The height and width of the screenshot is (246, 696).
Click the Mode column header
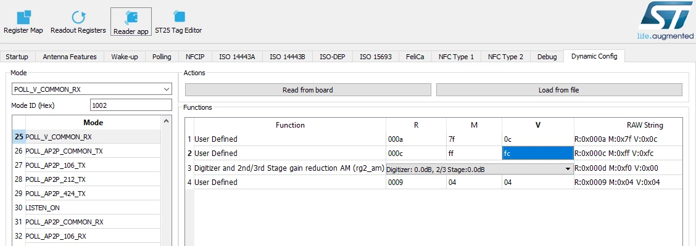pos(93,123)
